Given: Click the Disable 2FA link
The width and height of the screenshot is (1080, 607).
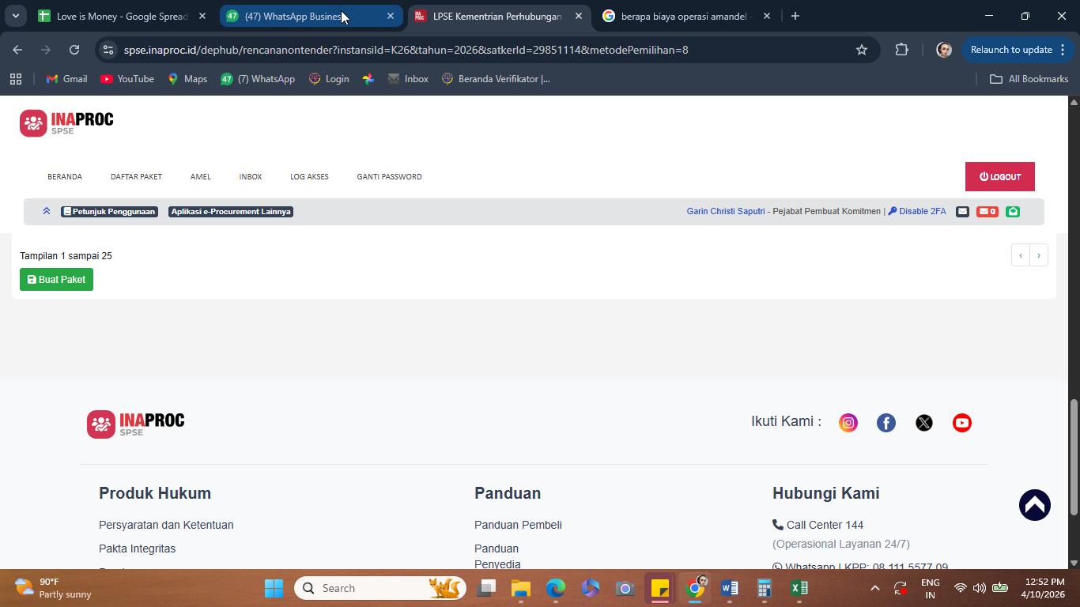Looking at the screenshot, I should coord(917,212).
